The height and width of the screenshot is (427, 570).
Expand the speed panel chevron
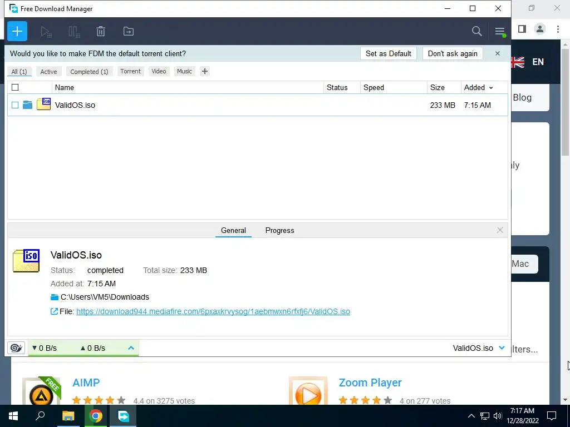click(x=131, y=348)
